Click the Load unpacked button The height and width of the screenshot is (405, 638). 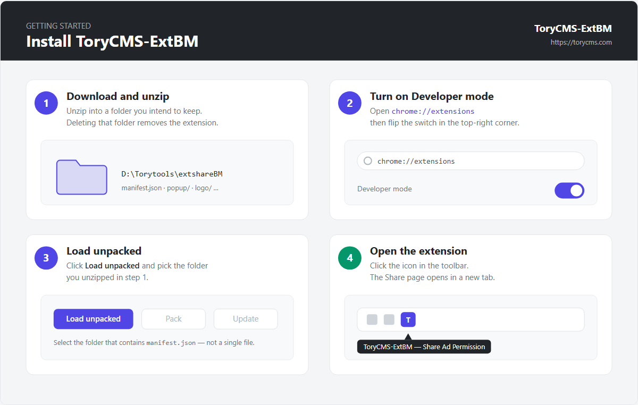94,319
